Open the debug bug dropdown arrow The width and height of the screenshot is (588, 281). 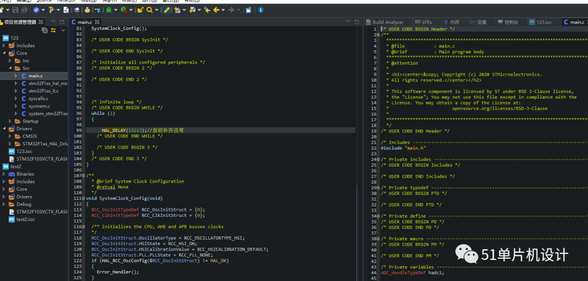point(116,10)
